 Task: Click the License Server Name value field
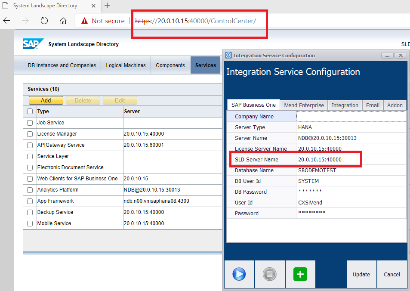click(351, 149)
